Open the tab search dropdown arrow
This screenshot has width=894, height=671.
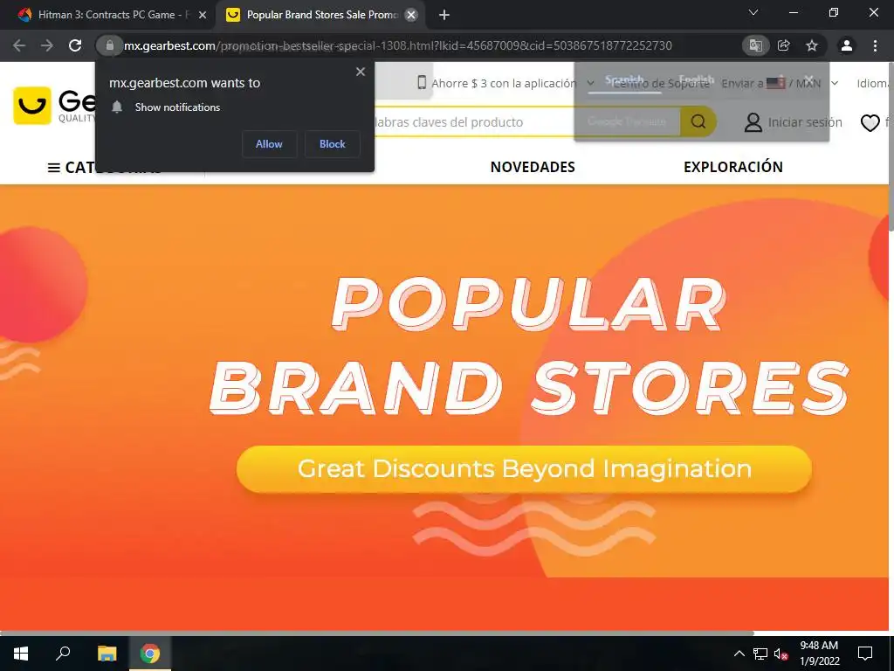pos(753,12)
